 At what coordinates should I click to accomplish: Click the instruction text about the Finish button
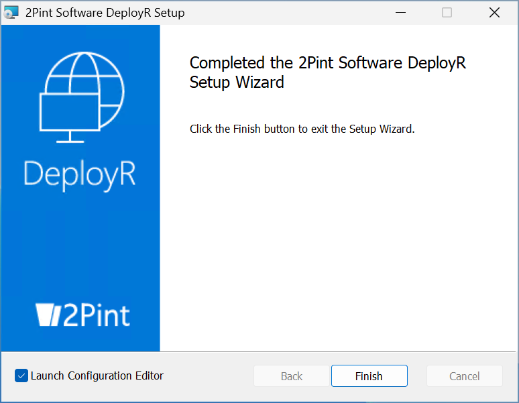(302, 129)
